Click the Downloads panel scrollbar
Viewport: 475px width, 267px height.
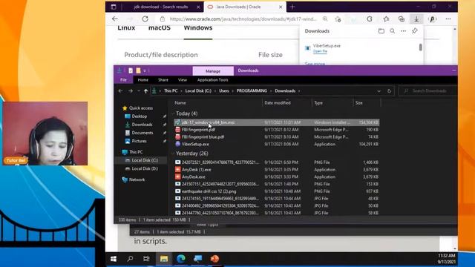pyautogui.click(x=421, y=47)
